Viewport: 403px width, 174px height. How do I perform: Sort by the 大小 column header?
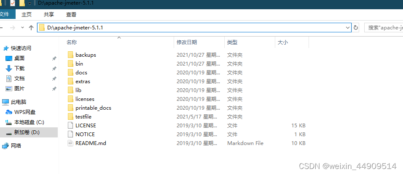click(292, 42)
